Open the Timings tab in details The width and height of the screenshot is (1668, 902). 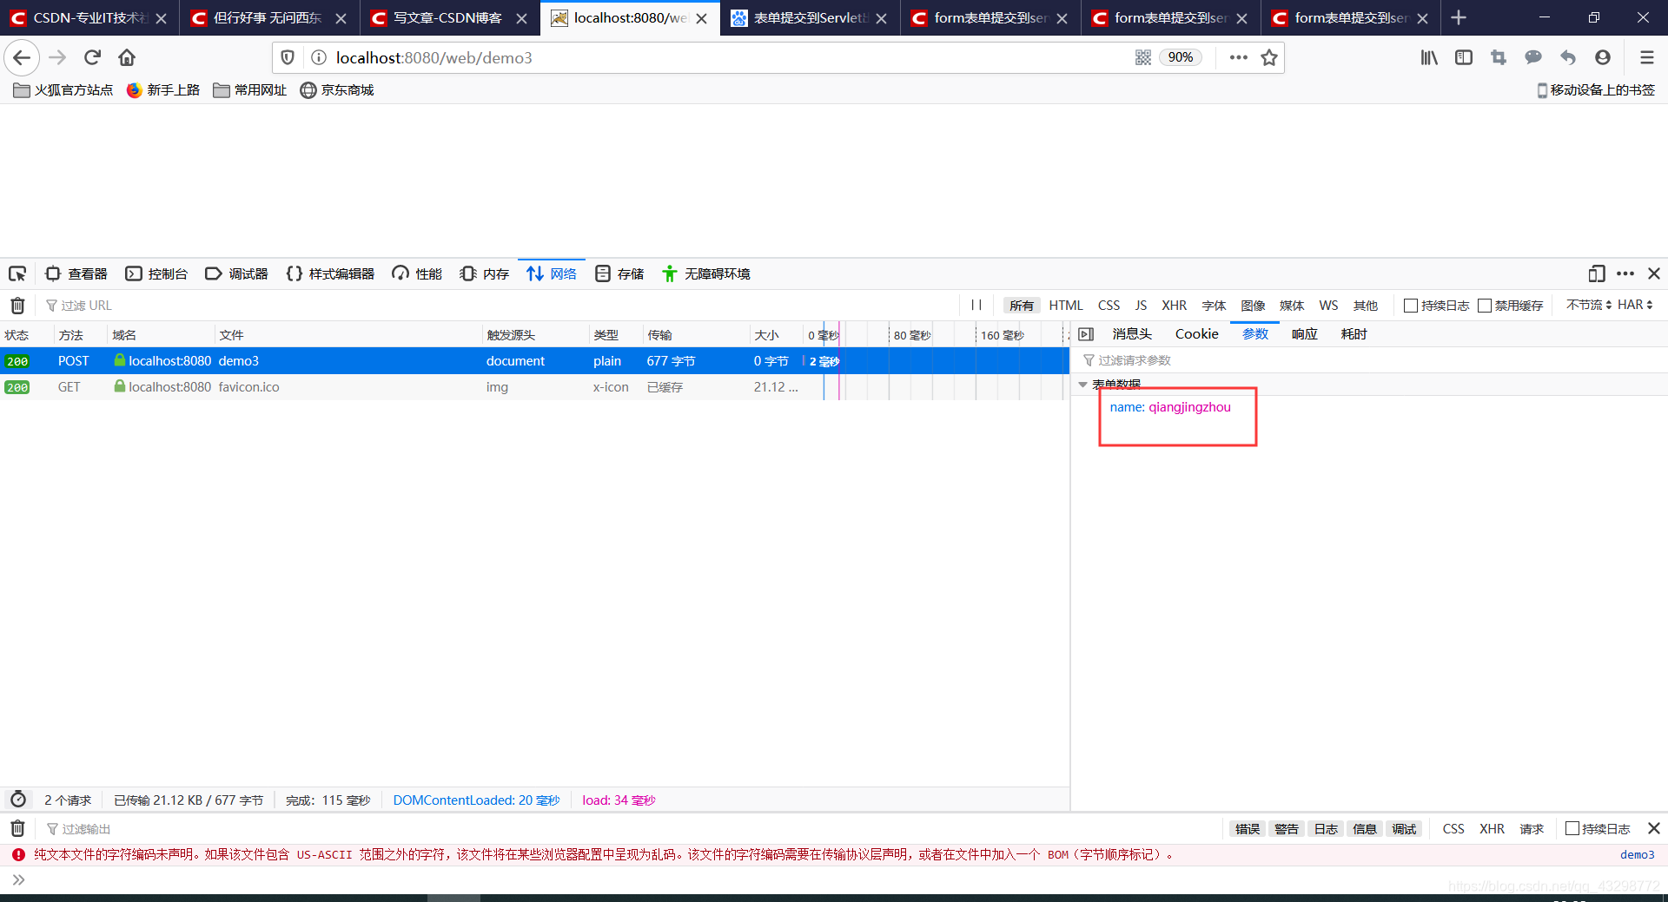1354,334
